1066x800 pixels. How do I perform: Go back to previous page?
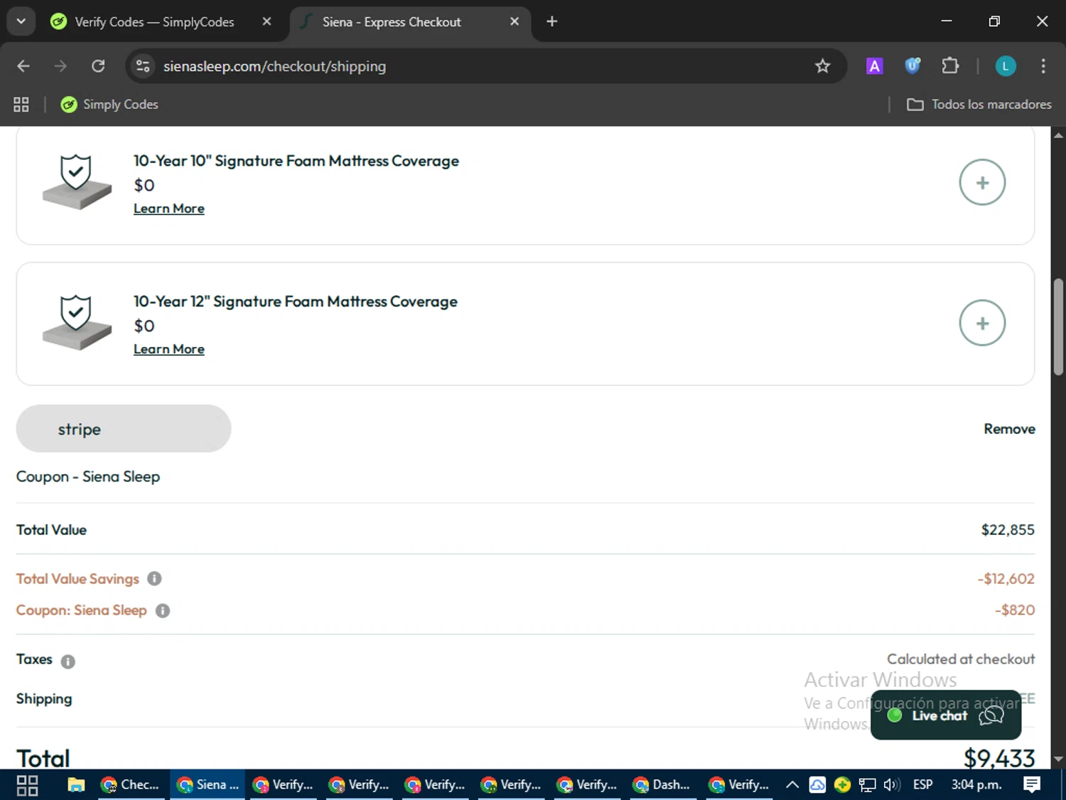pos(23,66)
